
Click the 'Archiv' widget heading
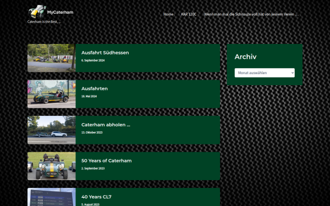(245, 57)
